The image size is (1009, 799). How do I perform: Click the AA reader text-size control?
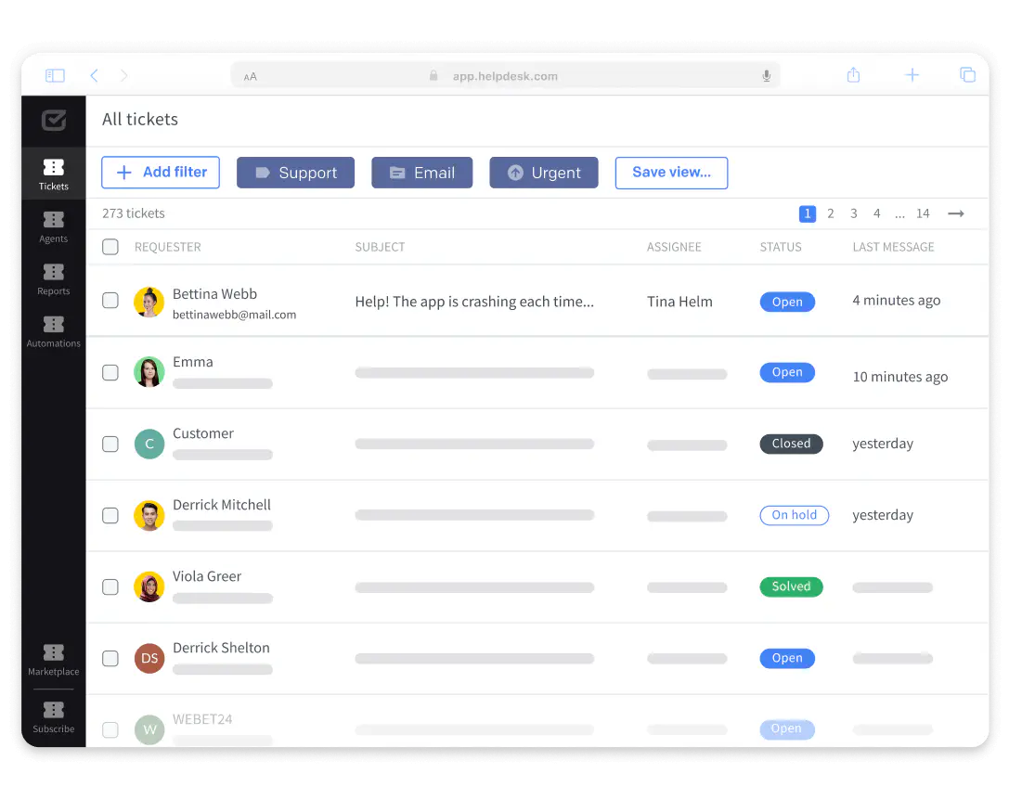click(251, 76)
